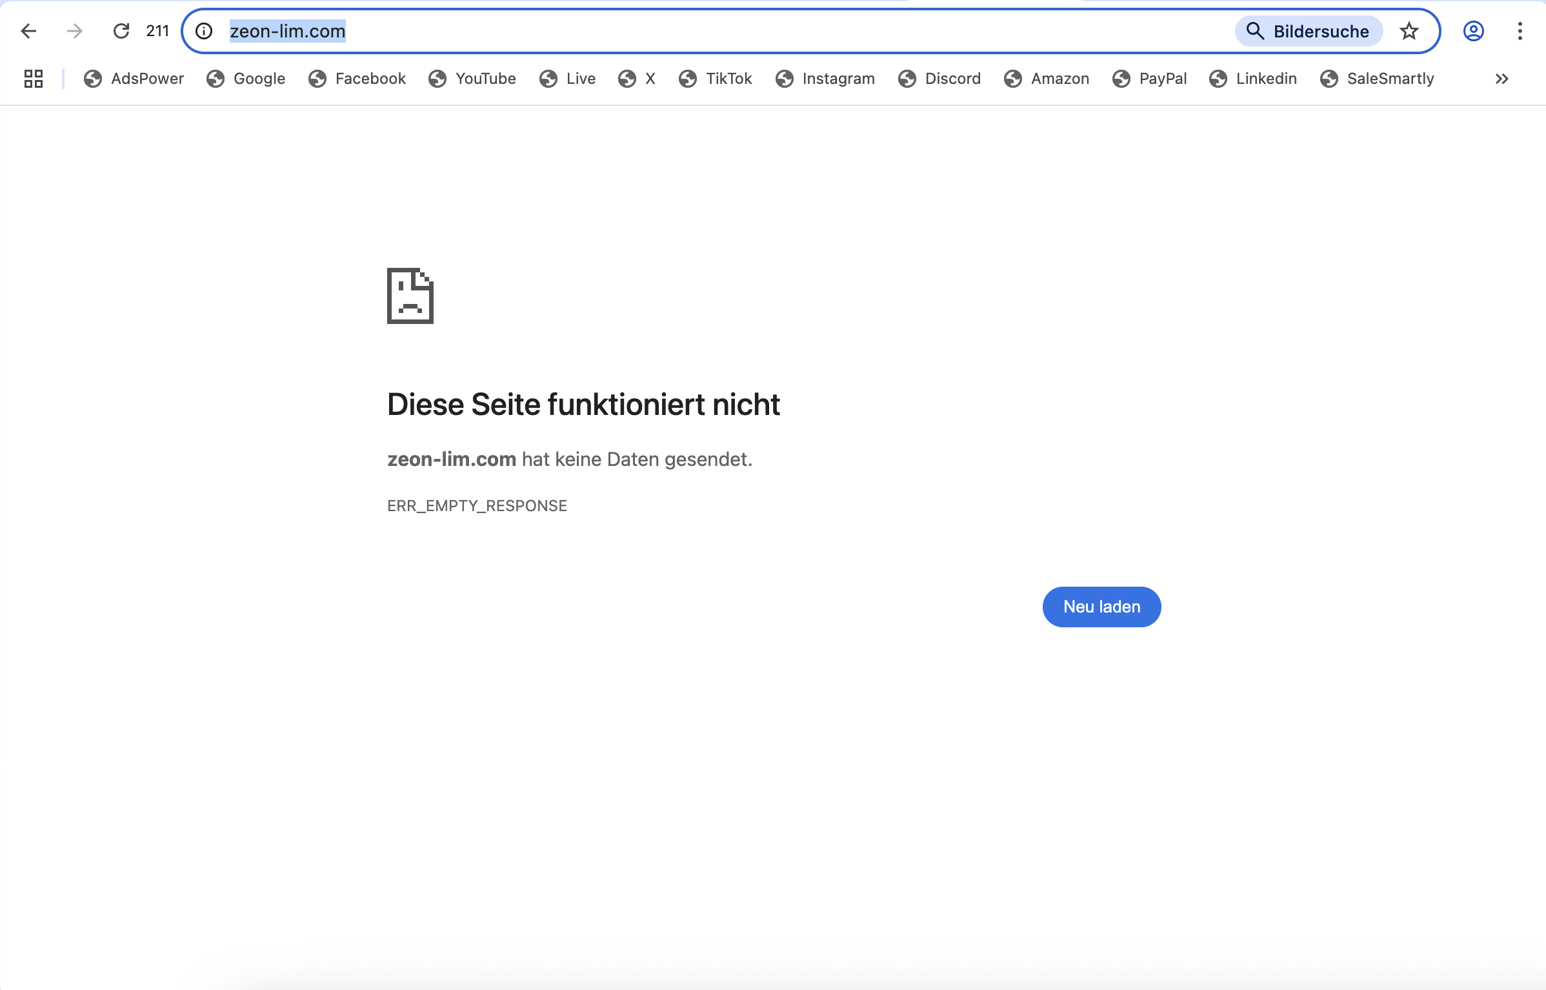
Task: Open the Live bookmark
Action: point(568,79)
